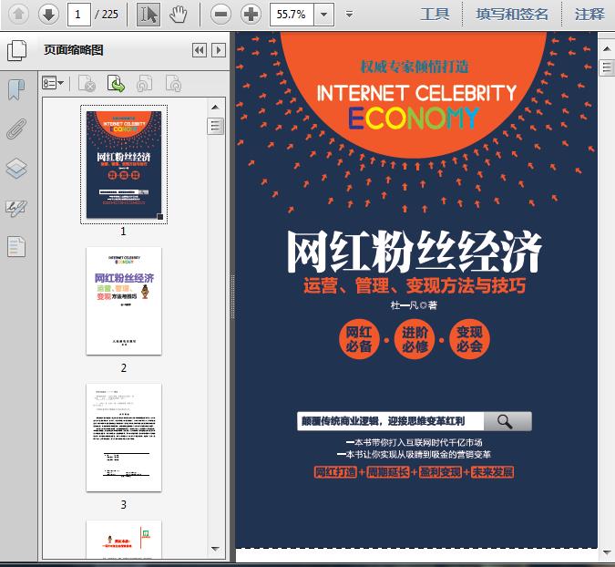Screen dimensions: 615x567
Task: Click the 盈利变现 tag on the cover
Action: [x=440, y=472]
